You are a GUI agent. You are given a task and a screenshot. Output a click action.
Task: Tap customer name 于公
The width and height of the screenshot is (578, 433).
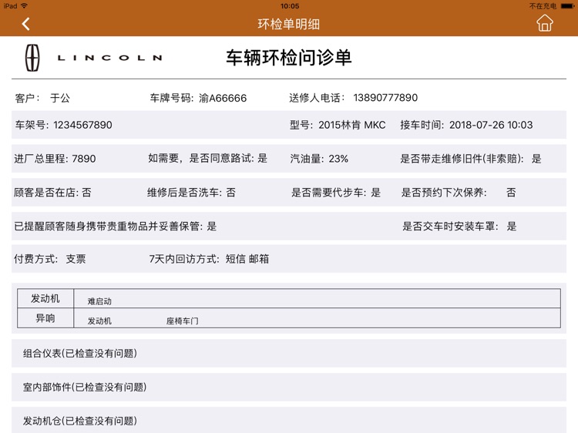(60, 98)
